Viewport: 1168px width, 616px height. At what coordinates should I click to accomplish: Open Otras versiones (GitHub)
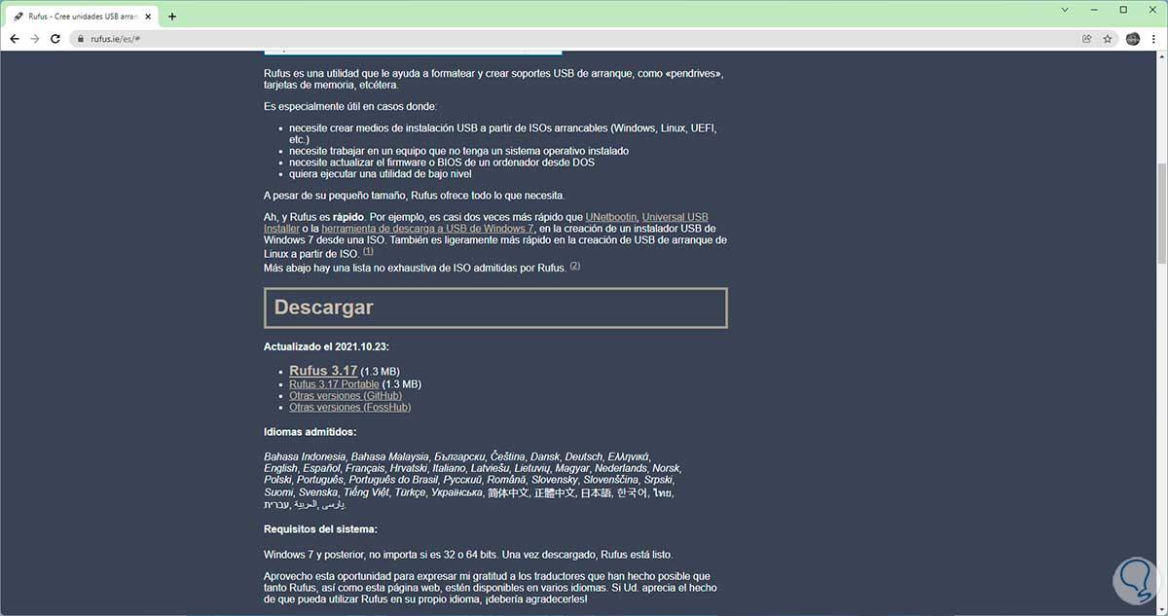346,395
